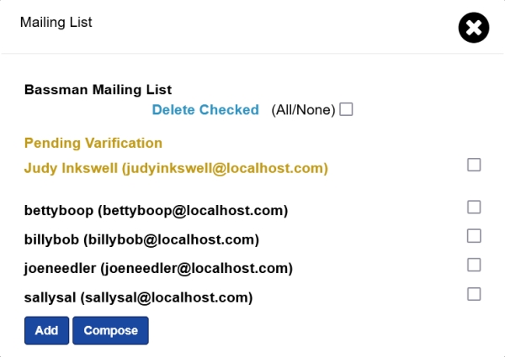This screenshot has width=505, height=357.
Task: Click the (All/None) label text
Action: point(303,110)
